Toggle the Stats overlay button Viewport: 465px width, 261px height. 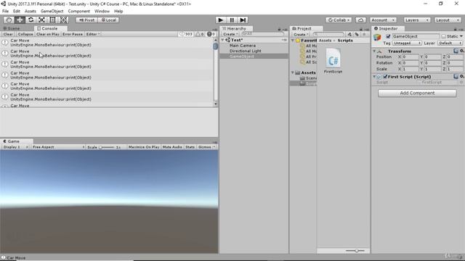point(190,146)
